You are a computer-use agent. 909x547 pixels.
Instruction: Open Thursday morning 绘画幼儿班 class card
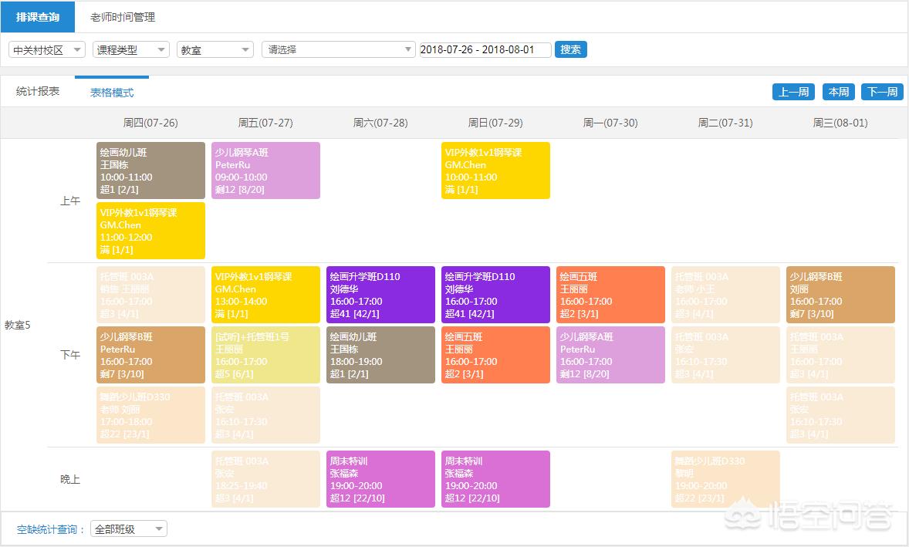150,171
